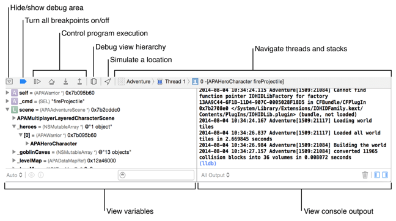Toggle the variables view pane button

pyautogui.click(x=377, y=175)
